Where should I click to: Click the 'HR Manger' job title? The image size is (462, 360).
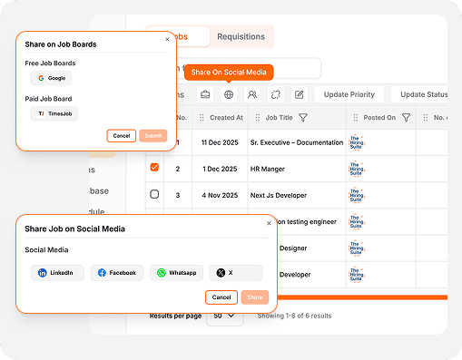(x=268, y=169)
